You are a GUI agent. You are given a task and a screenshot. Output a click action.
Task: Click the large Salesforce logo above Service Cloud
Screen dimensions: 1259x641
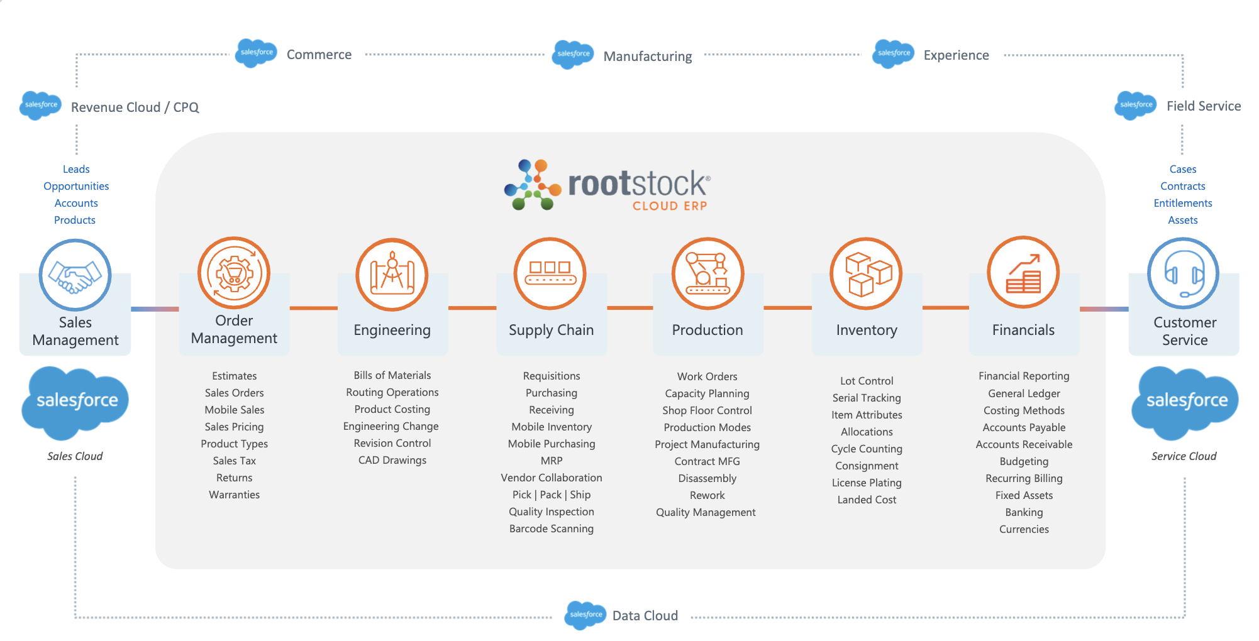(x=1185, y=403)
